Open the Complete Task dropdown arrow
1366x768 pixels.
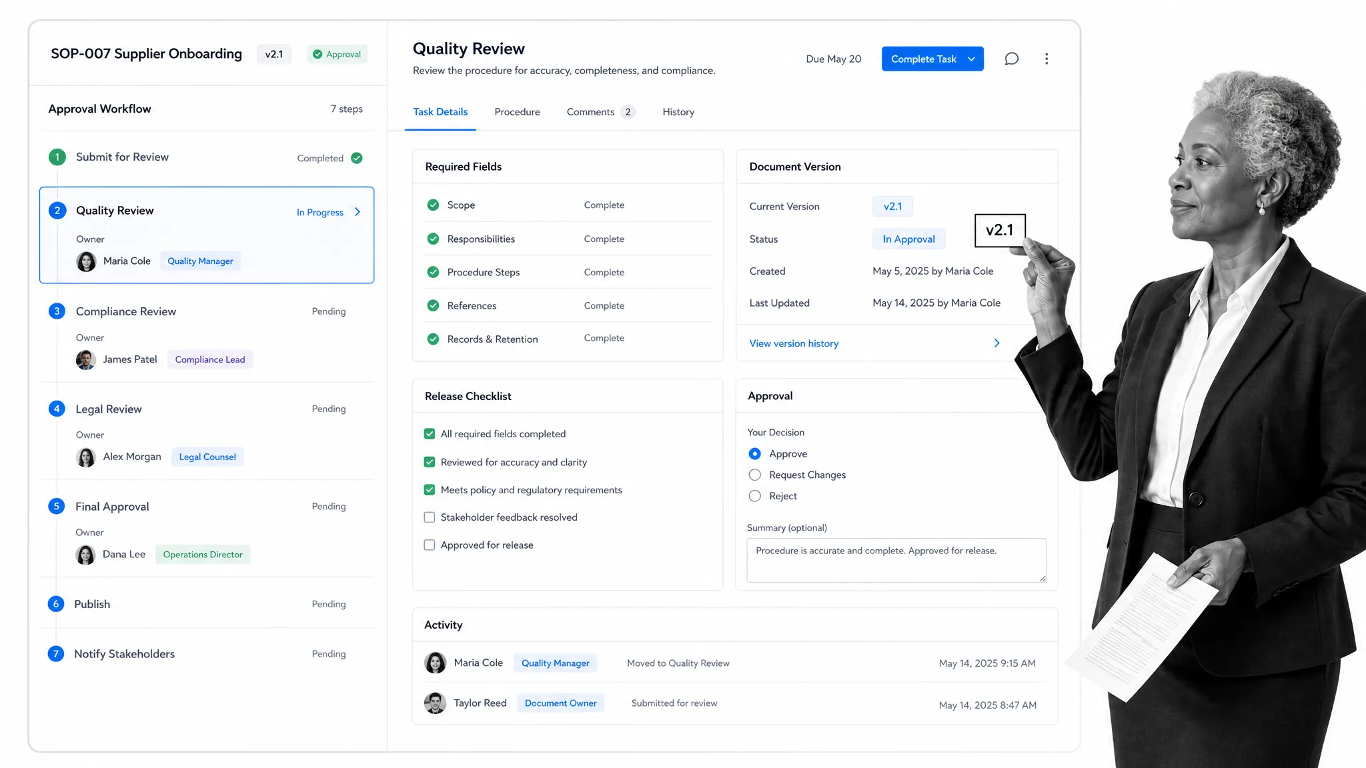971,59
